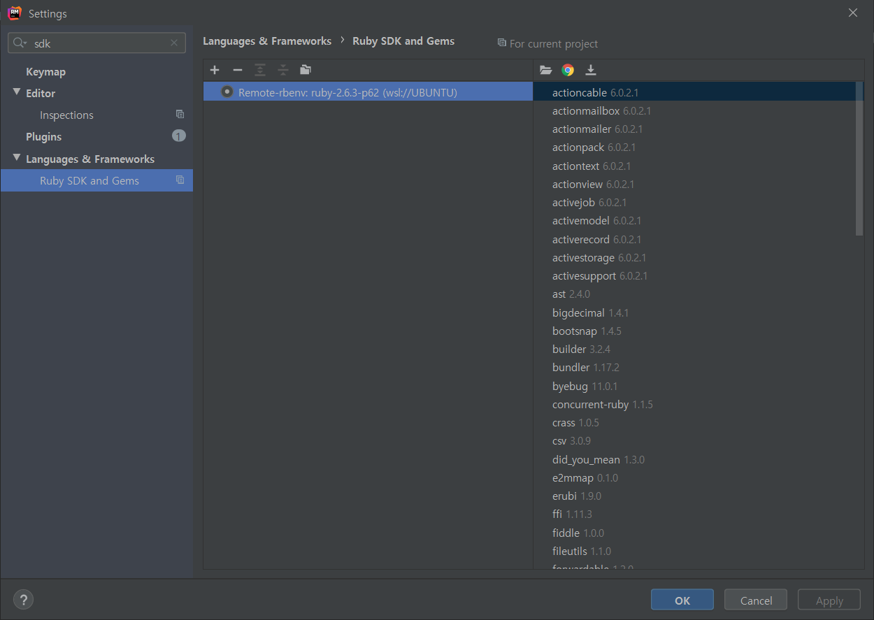This screenshot has width=874, height=620.
Task: Click the open gem folder icon
Action: pyautogui.click(x=546, y=70)
